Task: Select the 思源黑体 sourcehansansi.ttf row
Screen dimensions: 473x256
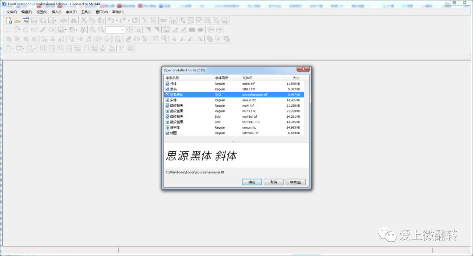Action: coord(234,95)
